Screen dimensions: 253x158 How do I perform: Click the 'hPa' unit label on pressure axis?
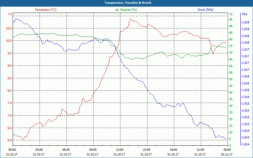244,14
